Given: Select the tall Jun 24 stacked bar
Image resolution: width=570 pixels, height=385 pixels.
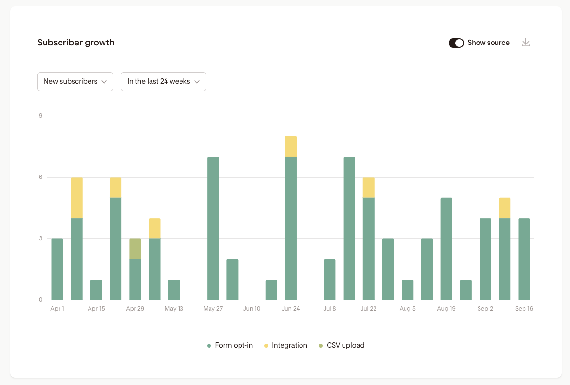Looking at the screenshot, I should pos(291,218).
